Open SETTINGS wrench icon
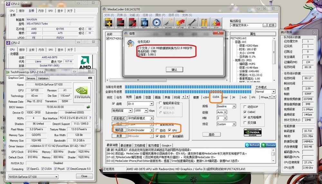 [x=192, y=23]
